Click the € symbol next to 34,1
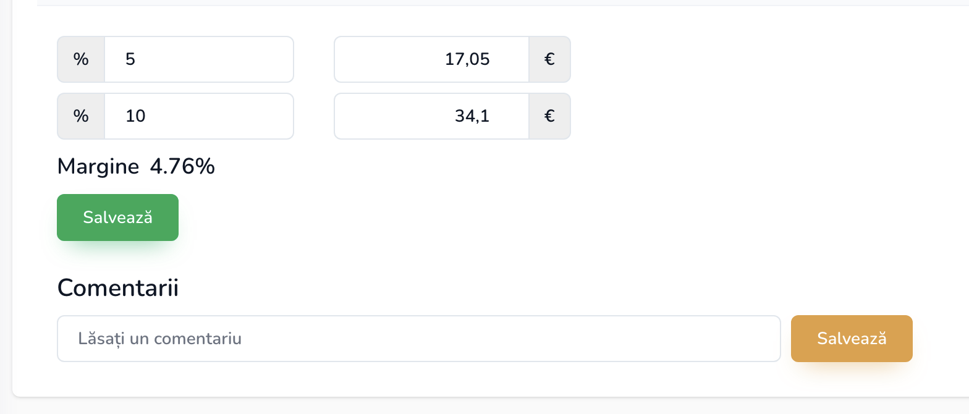Image resolution: width=969 pixels, height=414 pixels. [x=549, y=116]
